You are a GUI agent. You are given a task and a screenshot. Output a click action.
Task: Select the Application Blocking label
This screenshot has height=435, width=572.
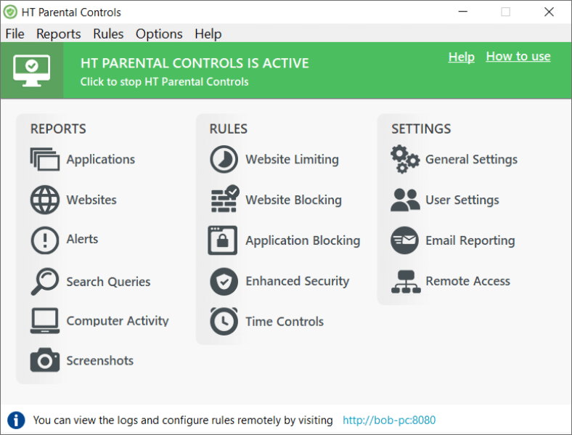coord(303,240)
